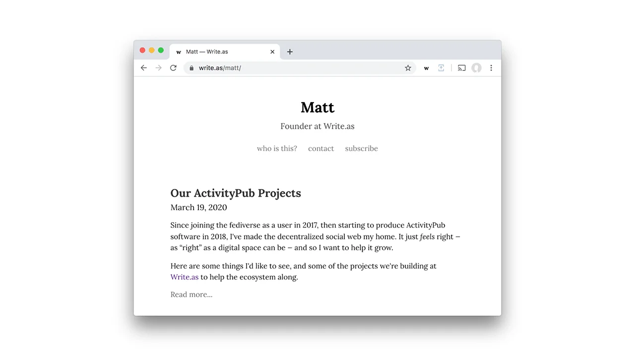Click the 'subscribe' navigation link
Viewport: 635px width, 357px height.
click(x=361, y=148)
